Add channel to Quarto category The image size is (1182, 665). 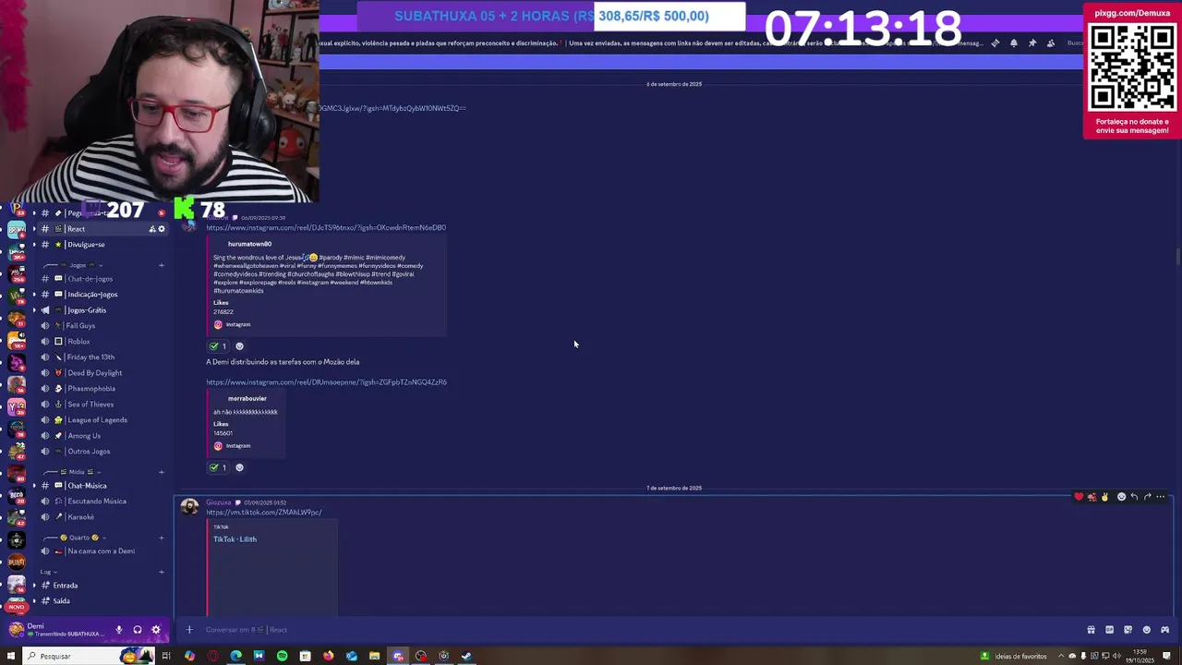click(162, 538)
